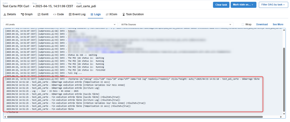Click the 'Log : - Jour : 15 Mois : 04 Annee : 2025' line
This screenshot has height=122, width=290.
[x=42, y=91]
